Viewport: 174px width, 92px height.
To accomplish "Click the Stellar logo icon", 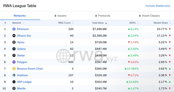I will (14, 55).
